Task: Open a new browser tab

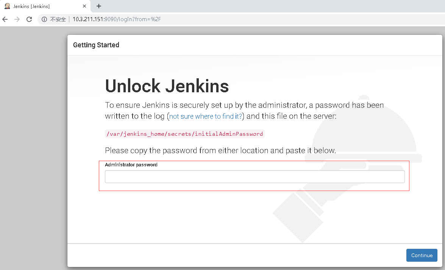Action: pyautogui.click(x=99, y=6)
